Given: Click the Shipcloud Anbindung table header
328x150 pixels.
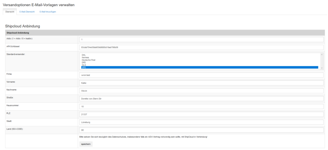Looking at the screenshot, I should [165, 33].
